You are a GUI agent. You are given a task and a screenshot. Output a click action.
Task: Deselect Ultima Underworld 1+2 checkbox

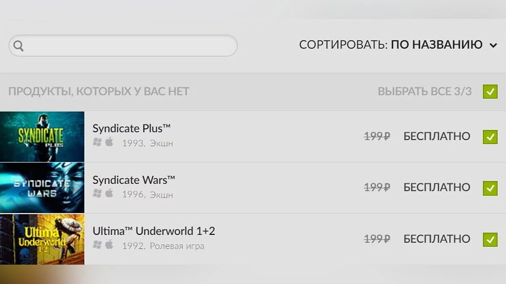point(490,239)
